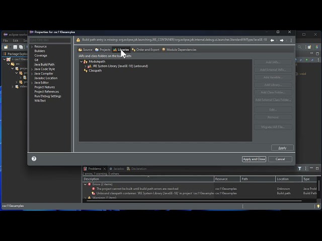The height and width of the screenshot is (241, 322).
Task: Select the Classpath node
Action: 95,70
